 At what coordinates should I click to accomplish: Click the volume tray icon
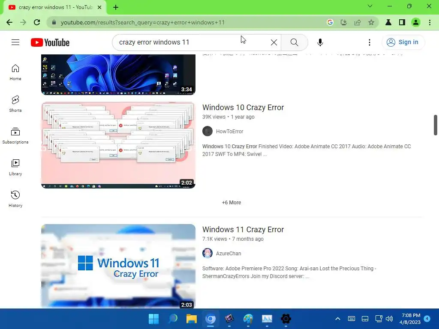[389, 319]
